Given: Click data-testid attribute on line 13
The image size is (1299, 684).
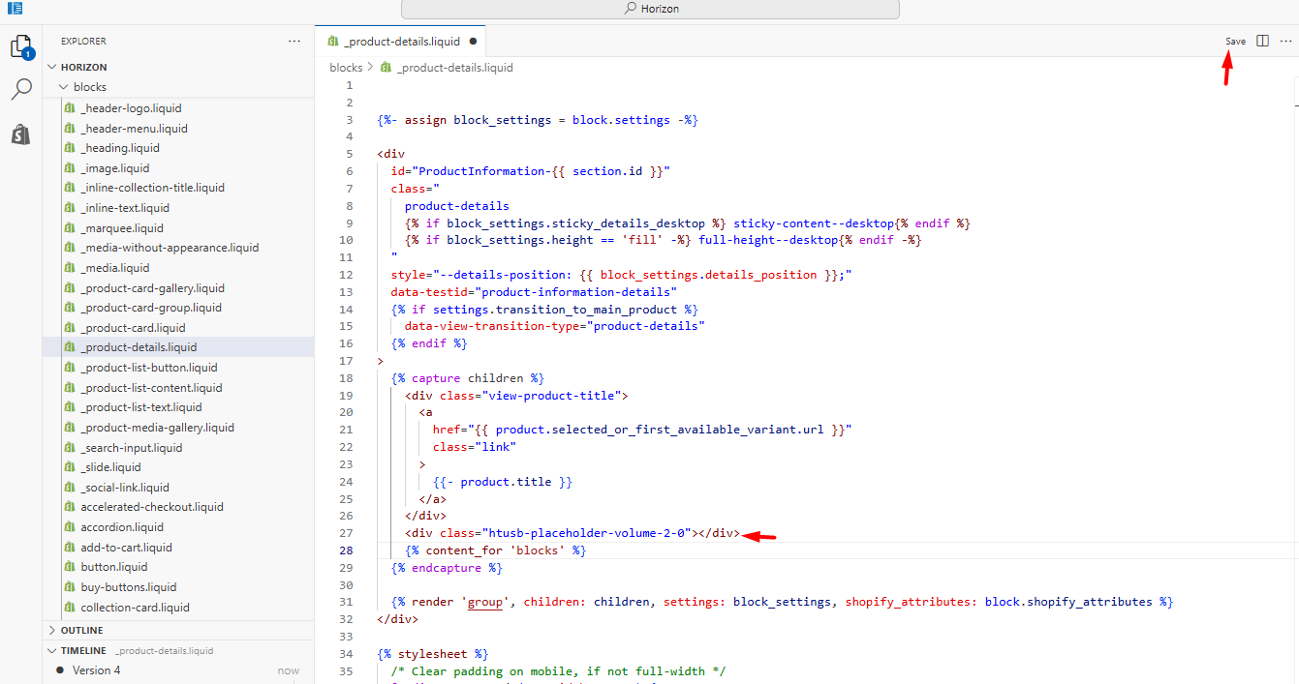Looking at the screenshot, I should coord(534,292).
